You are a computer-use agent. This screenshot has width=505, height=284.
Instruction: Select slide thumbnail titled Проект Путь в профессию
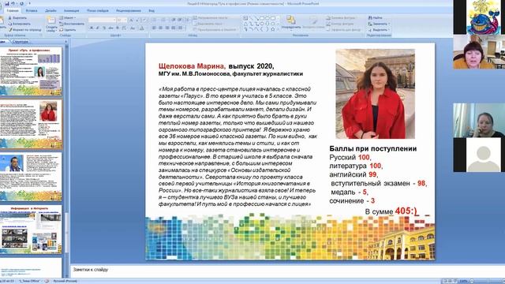click(x=31, y=72)
